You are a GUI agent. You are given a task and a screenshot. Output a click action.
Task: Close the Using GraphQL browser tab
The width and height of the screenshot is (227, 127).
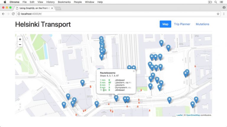52,8
